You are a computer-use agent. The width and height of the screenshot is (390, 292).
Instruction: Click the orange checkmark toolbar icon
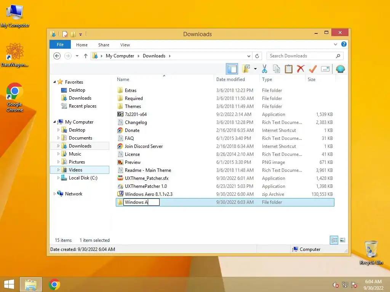(313, 69)
